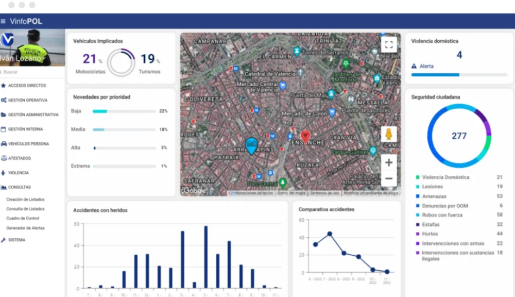Click the tallest bar in Accidentes con heridos
This screenshot has height=297, width=515.
coord(206,257)
